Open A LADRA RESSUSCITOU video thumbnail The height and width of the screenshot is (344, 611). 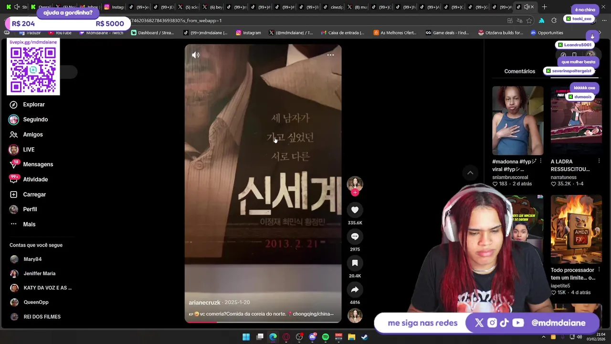click(576, 120)
